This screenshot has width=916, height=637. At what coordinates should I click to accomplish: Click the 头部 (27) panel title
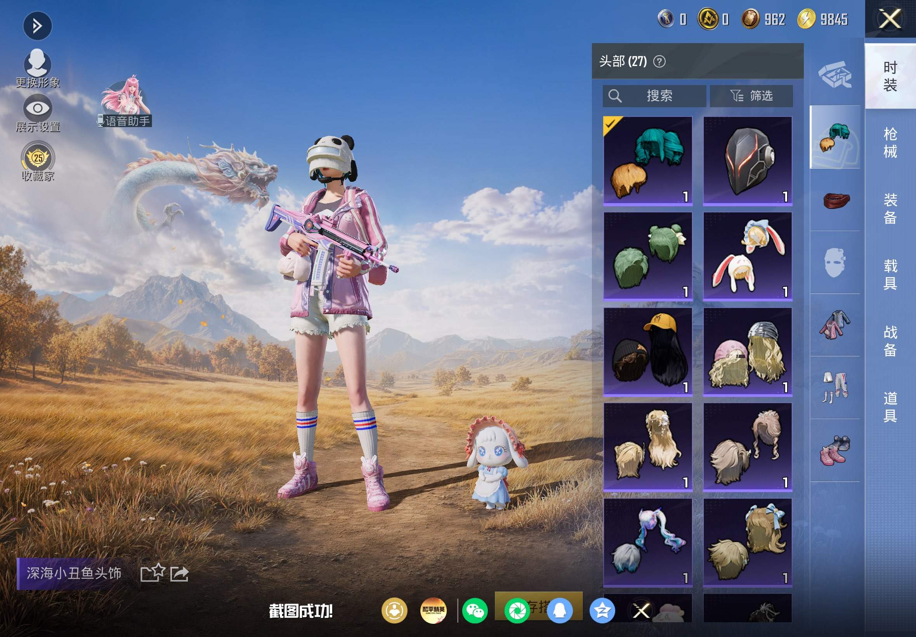click(x=623, y=61)
